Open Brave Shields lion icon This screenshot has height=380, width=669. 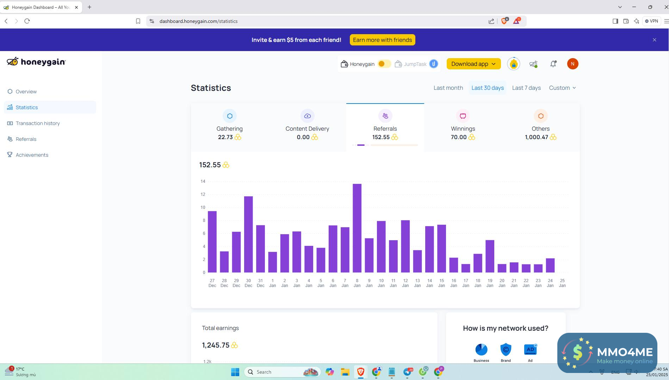point(504,21)
